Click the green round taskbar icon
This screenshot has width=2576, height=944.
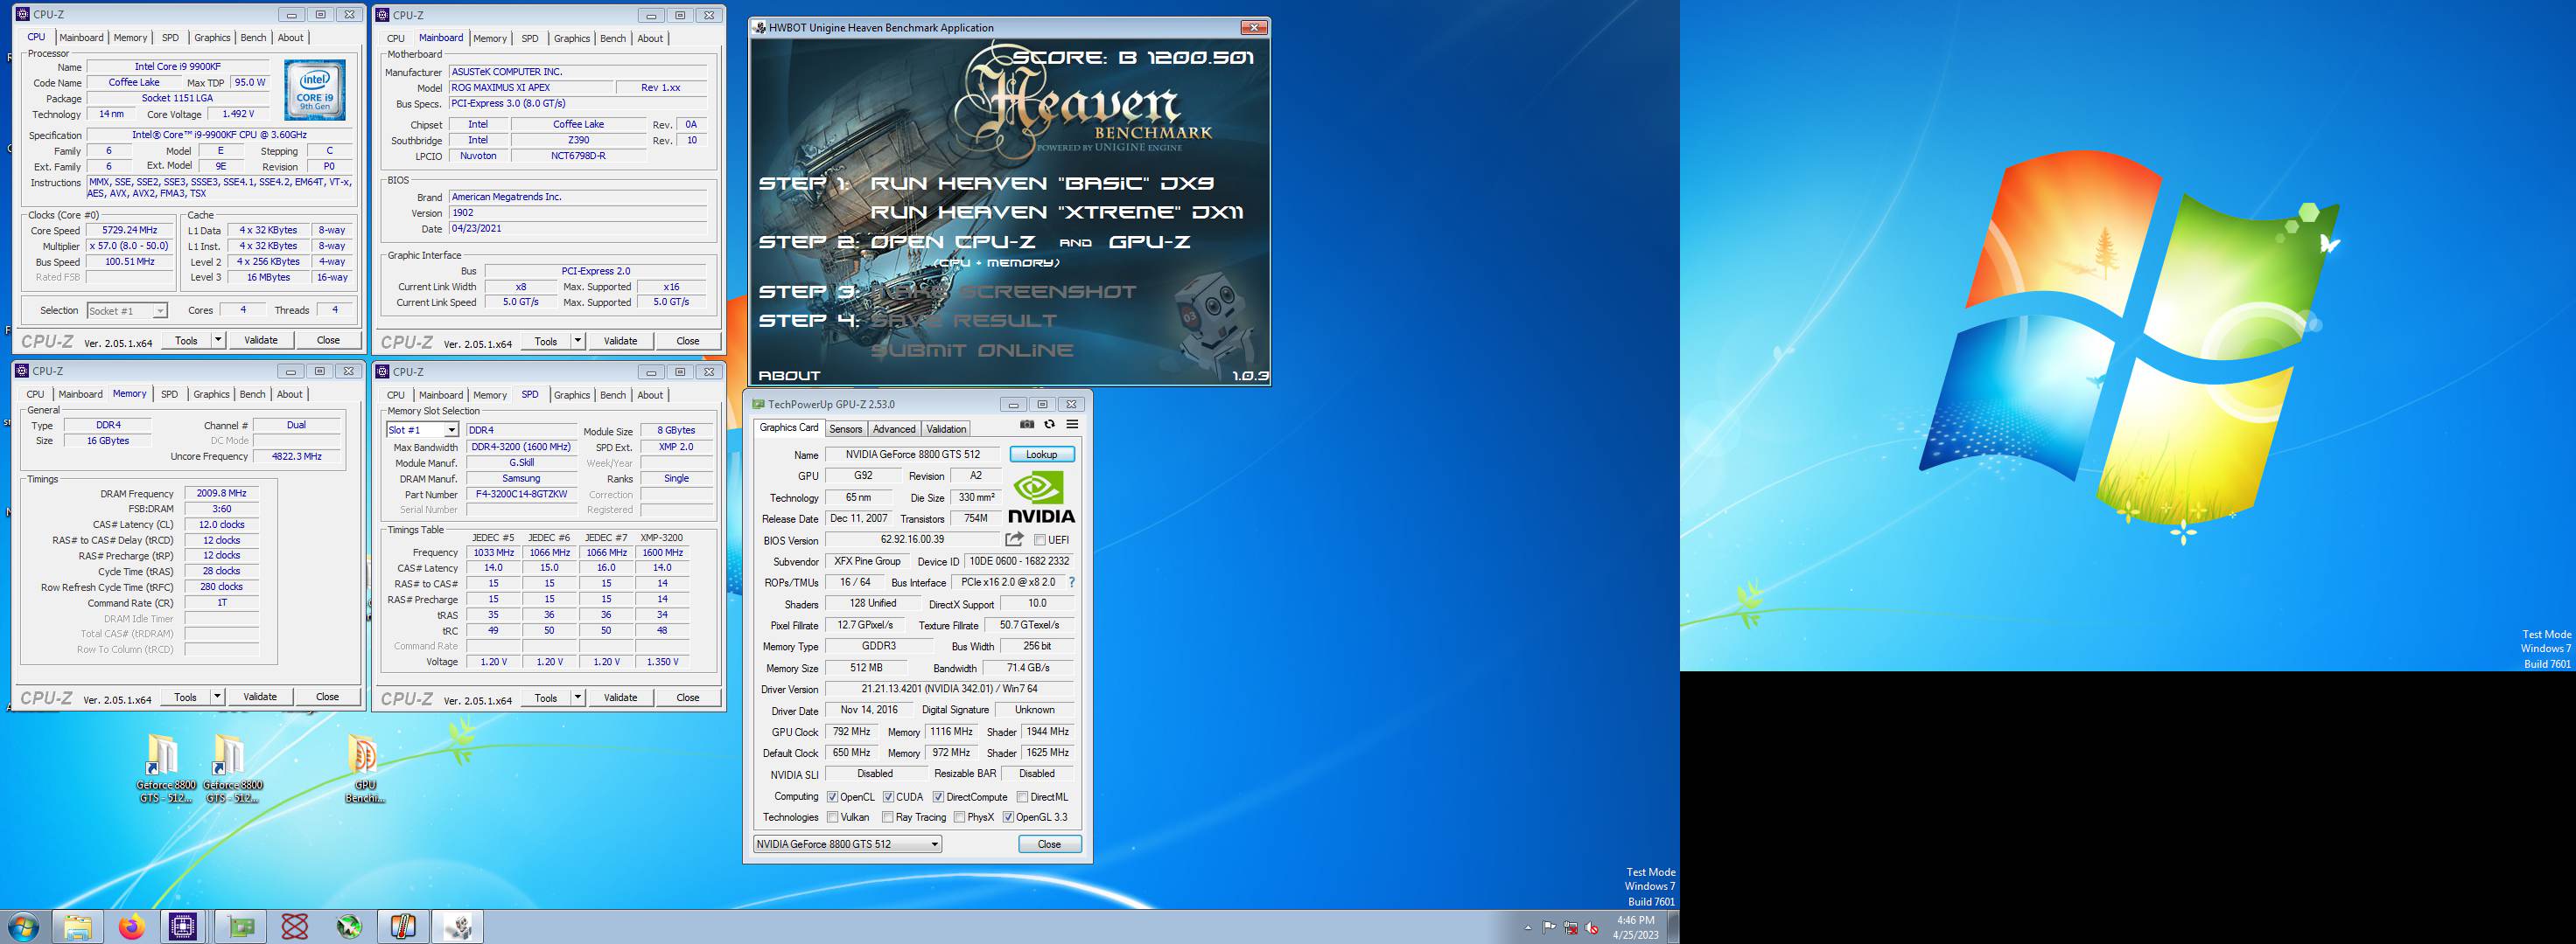tap(349, 927)
